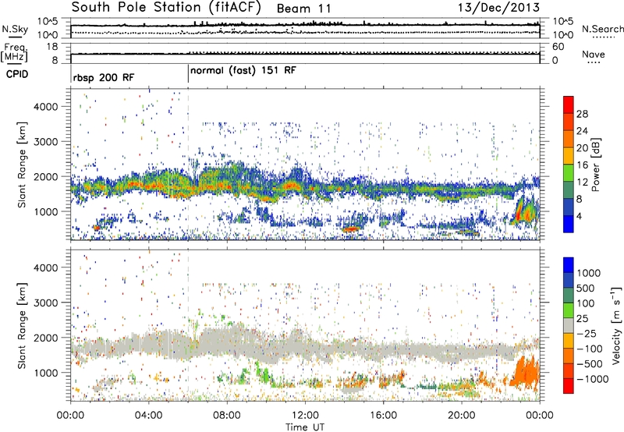The width and height of the screenshot is (624, 432).
Task: Click the 'Power [dB]' colorbar title
Action: click(595, 165)
